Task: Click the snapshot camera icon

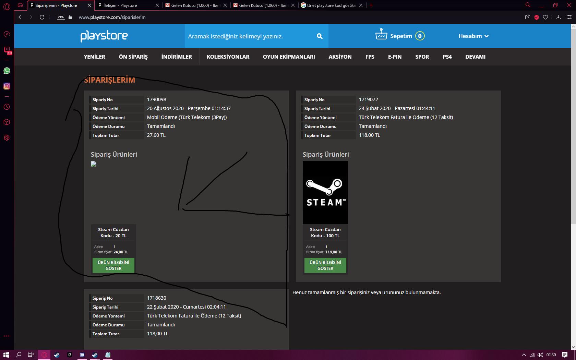Action: pos(528,17)
